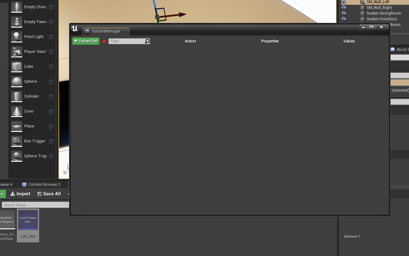
Task: Click the Unreal logo in Variant Manager title bar
Action: (74, 29)
